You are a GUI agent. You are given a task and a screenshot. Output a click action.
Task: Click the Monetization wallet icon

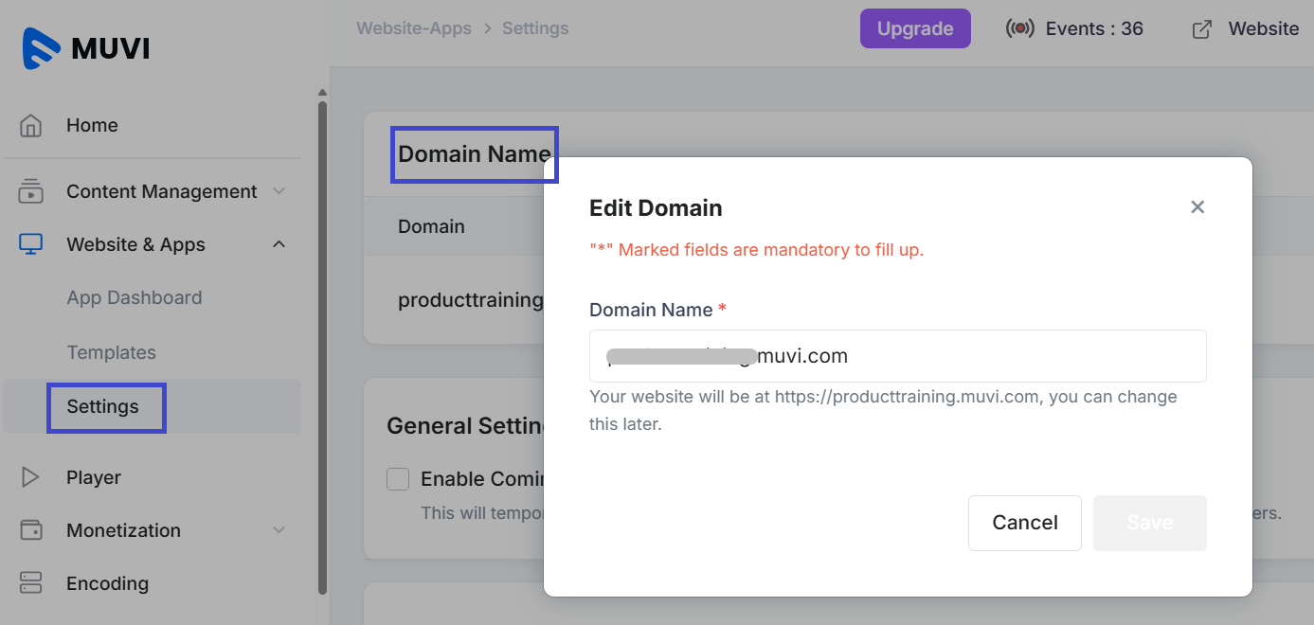31,530
